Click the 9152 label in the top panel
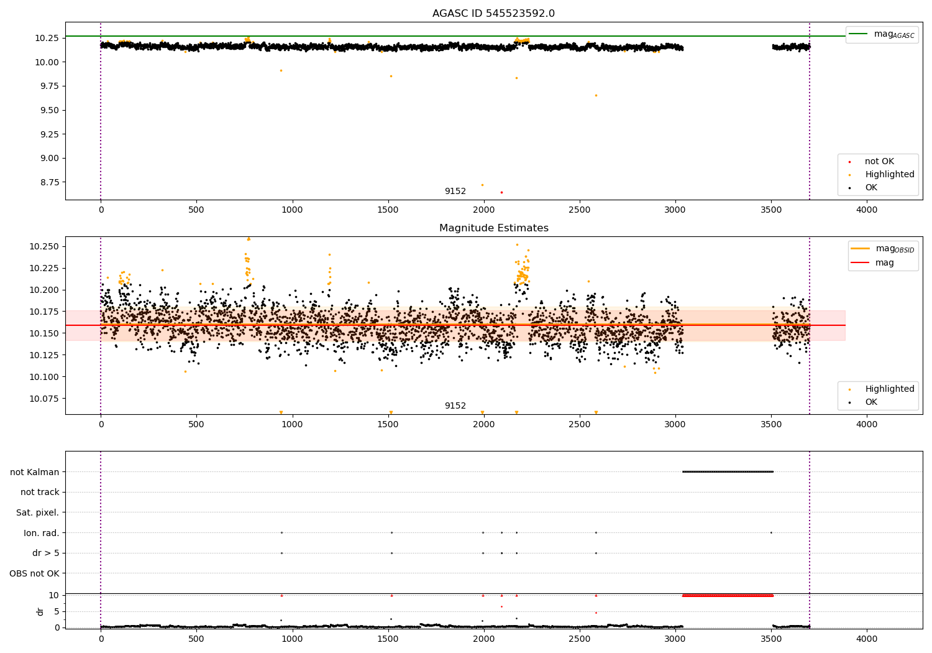 455,192
